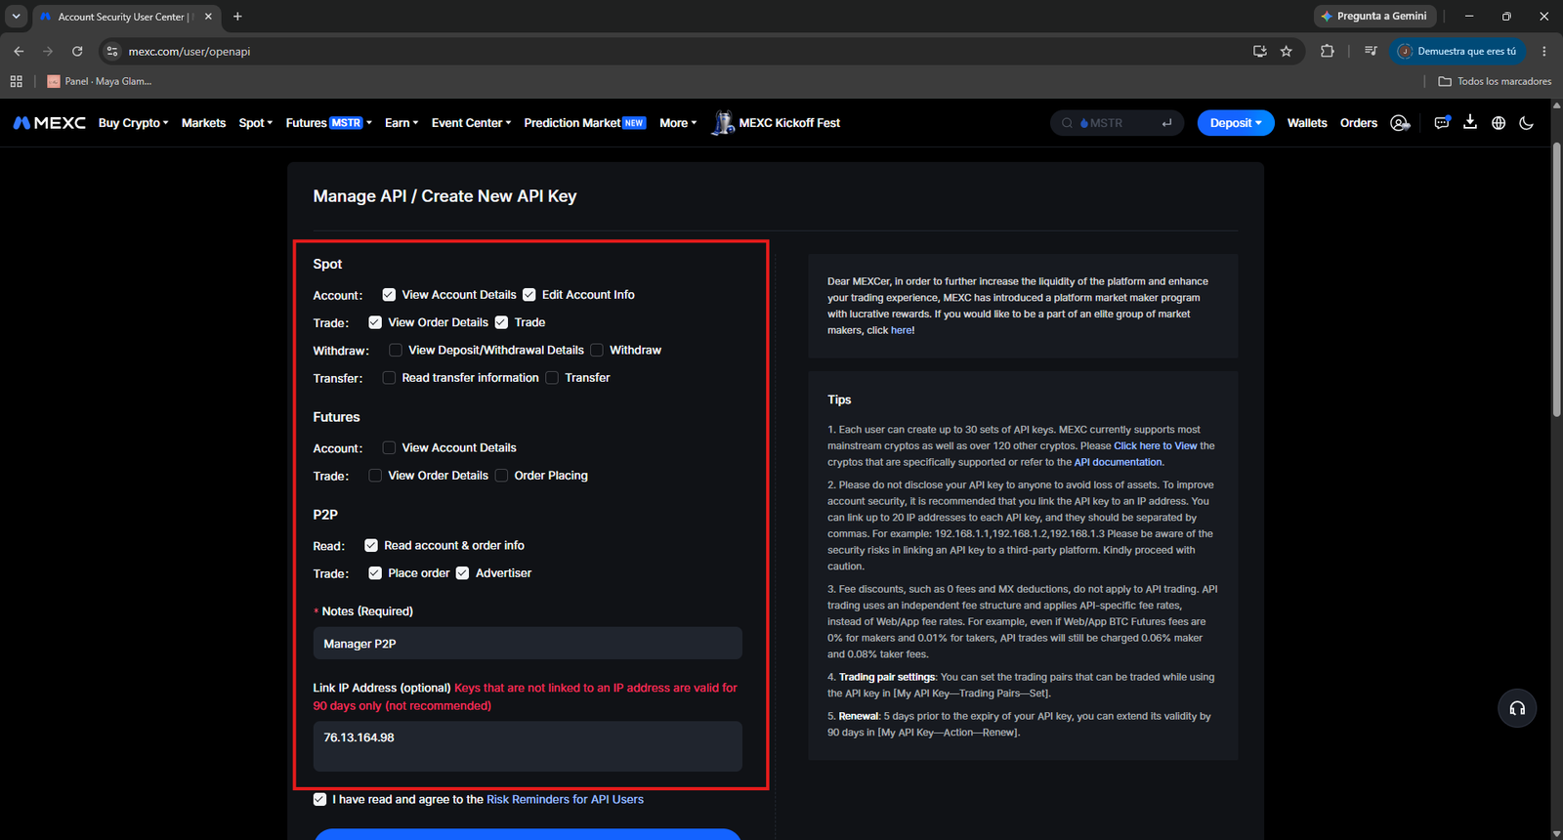The image size is (1563, 840).
Task: Expand the Earn dropdown
Action: tap(401, 123)
